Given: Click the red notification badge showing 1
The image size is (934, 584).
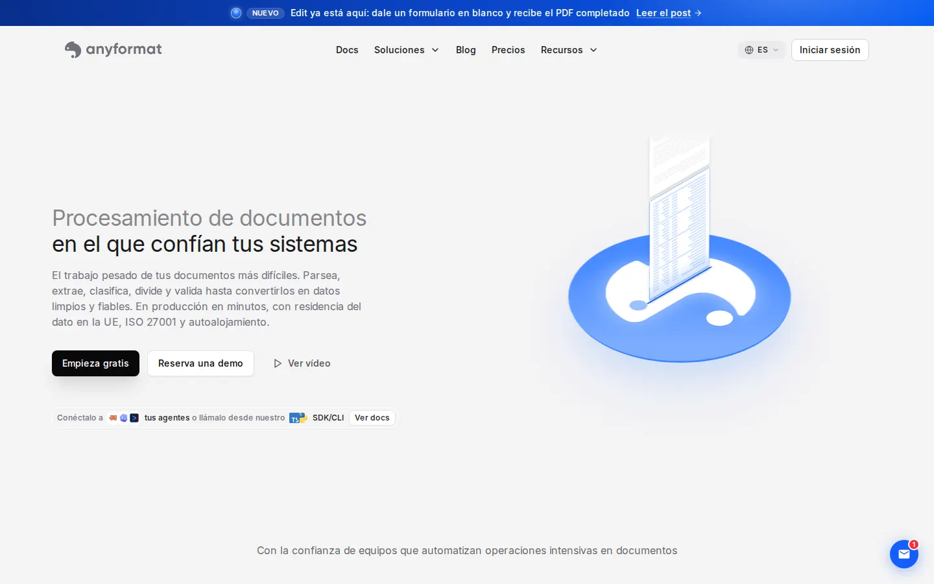Looking at the screenshot, I should (x=913, y=544).
